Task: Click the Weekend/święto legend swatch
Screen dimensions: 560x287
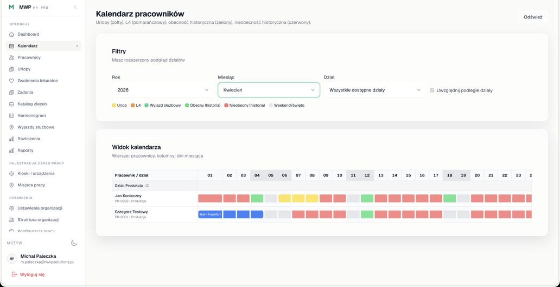Action: pos(271,106)
